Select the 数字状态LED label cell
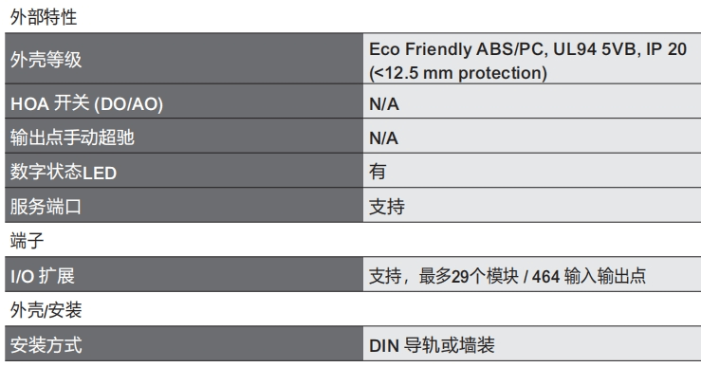701x367 pixels. (184, 172)
